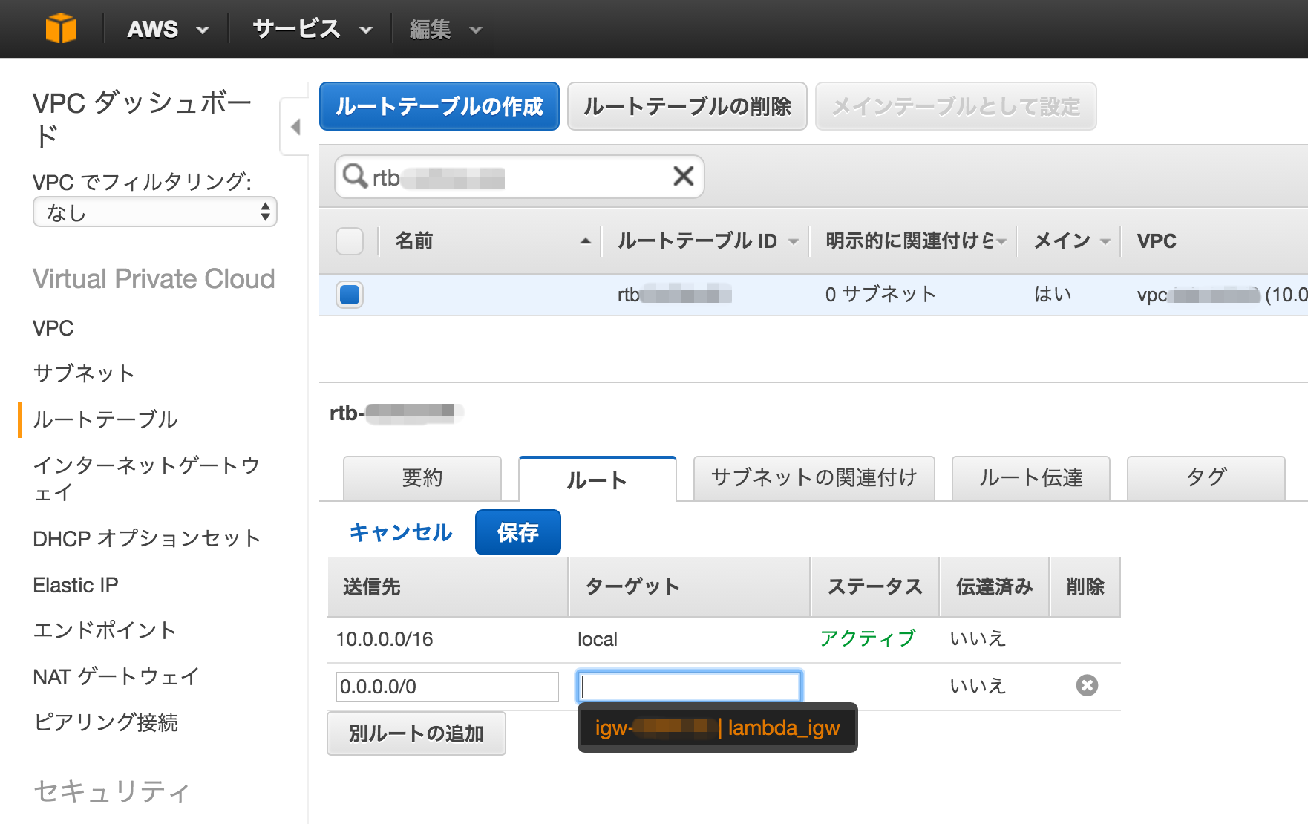The width and height of the screenshot is (1308, 824).
Task: Click the local target cell
Action: (598, 639)
